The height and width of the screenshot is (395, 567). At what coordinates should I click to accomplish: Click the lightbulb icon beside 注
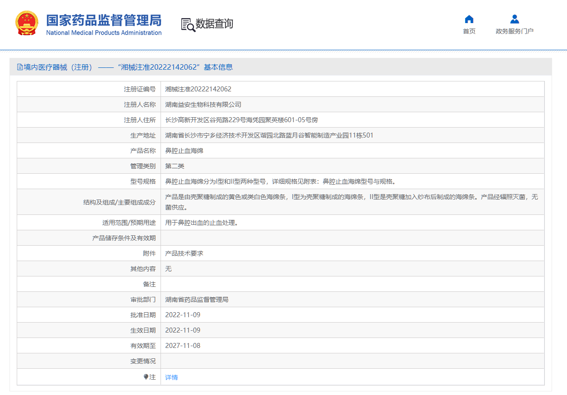(x=146, y=377)
